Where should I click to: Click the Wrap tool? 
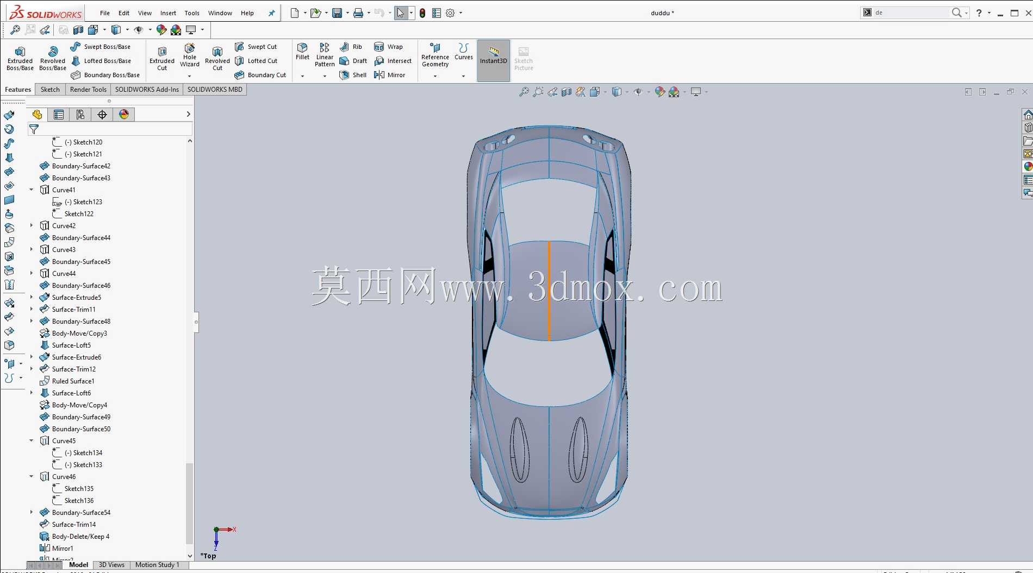pos(388,47)
